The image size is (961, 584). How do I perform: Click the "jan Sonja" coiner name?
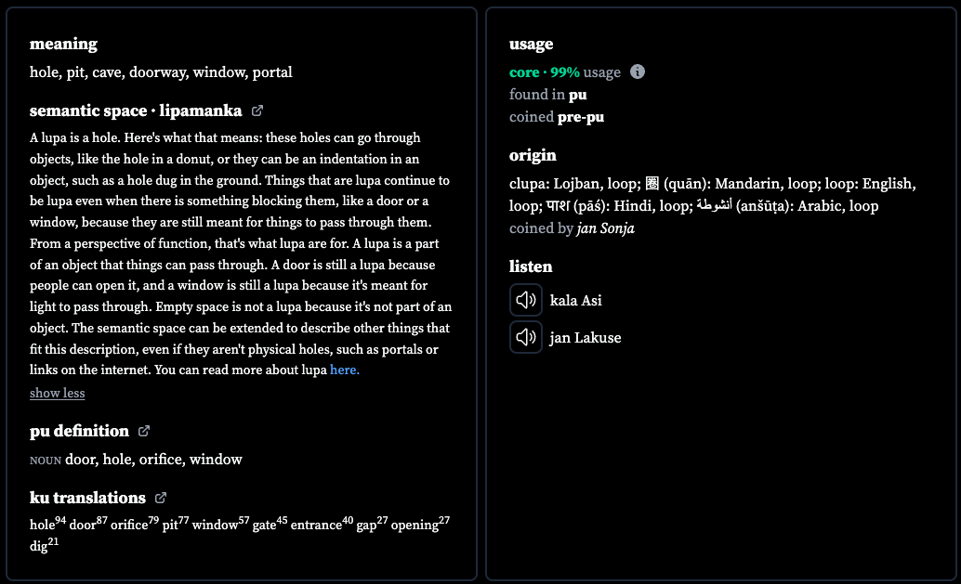click(606, 228)
